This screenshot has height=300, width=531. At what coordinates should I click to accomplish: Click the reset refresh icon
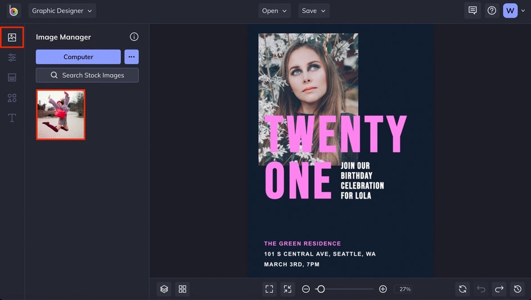pyautogui.click(x=462, y=289)
